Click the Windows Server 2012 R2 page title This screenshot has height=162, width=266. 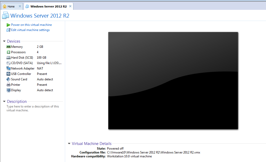click(40, 16)
